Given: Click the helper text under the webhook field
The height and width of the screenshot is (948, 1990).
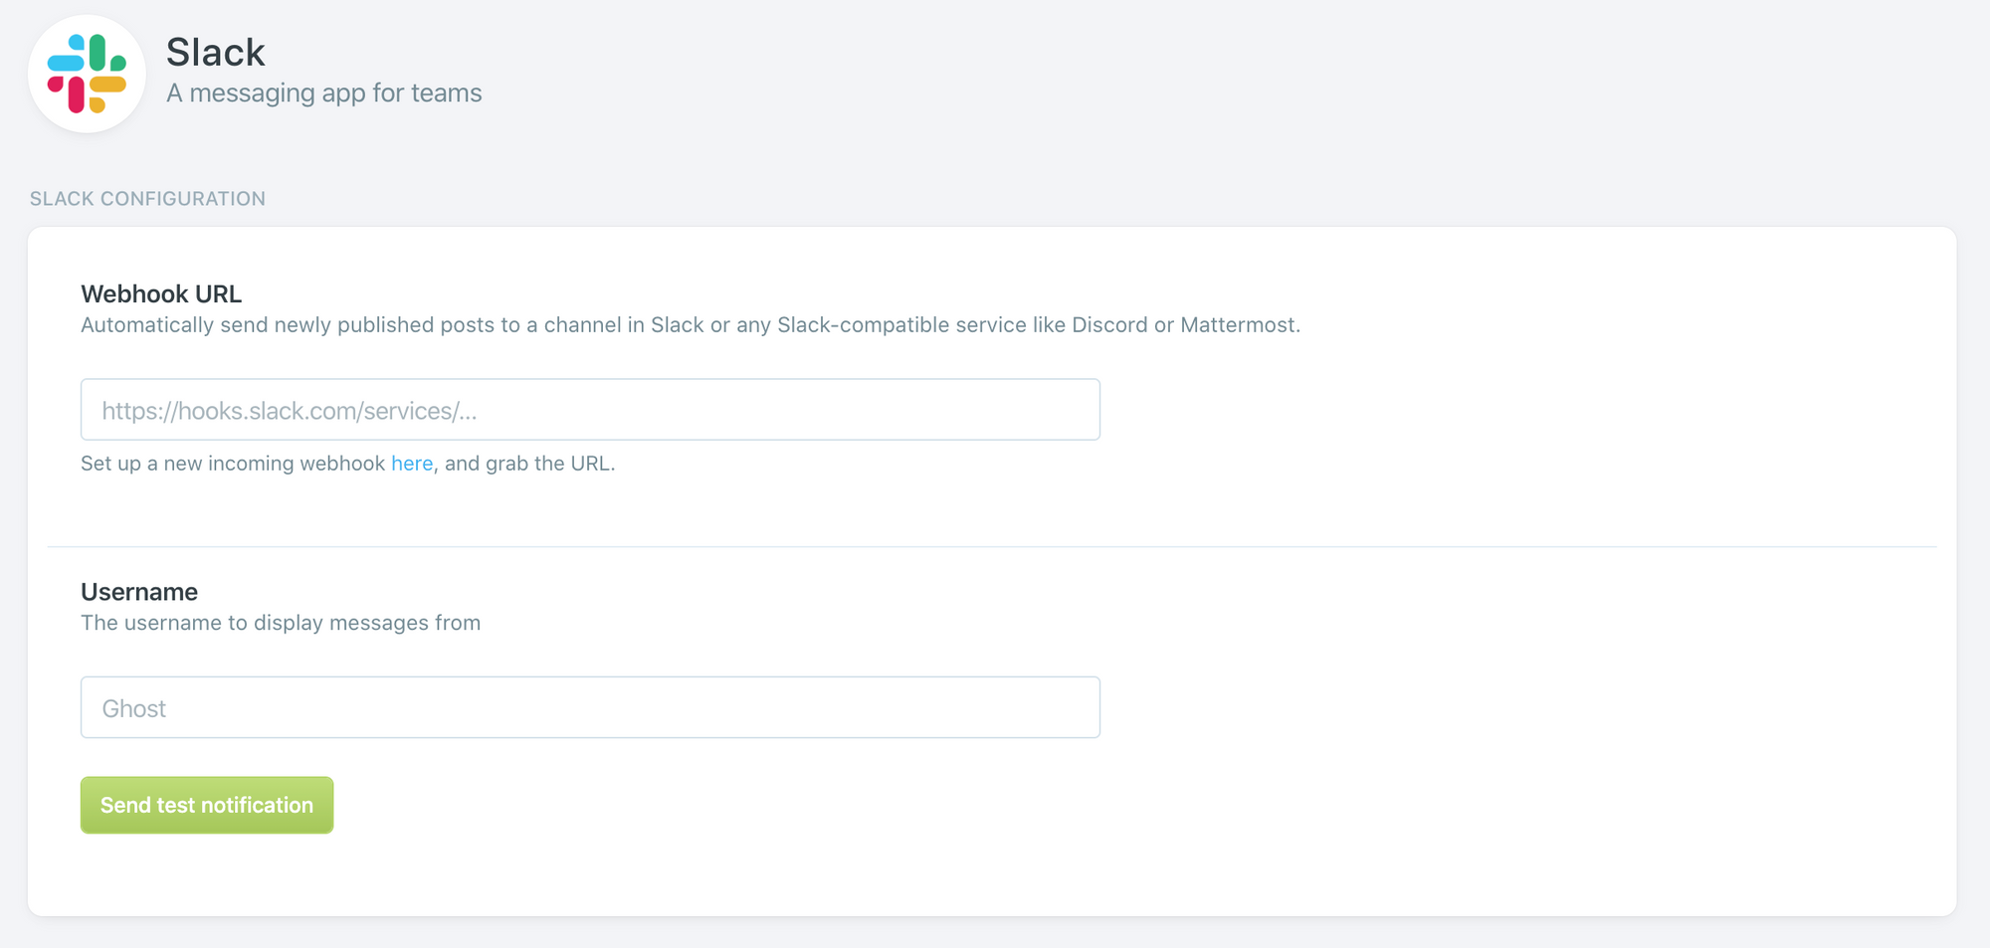Looking at the screenshot, I should point(347,463).
